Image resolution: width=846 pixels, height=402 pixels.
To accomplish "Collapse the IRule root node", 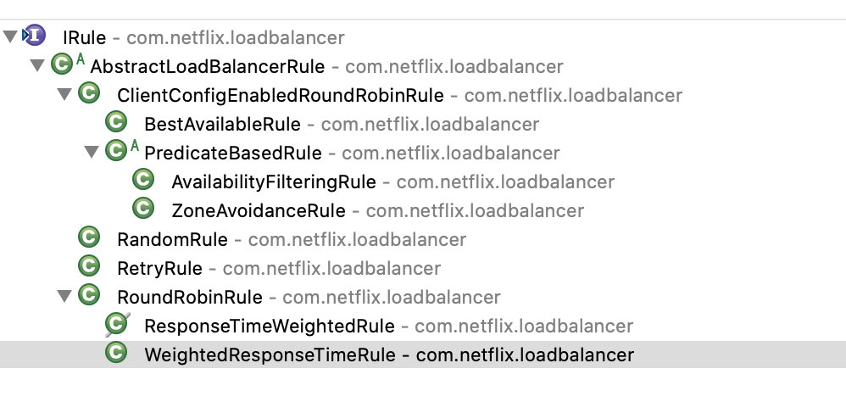I will [9, 37].
